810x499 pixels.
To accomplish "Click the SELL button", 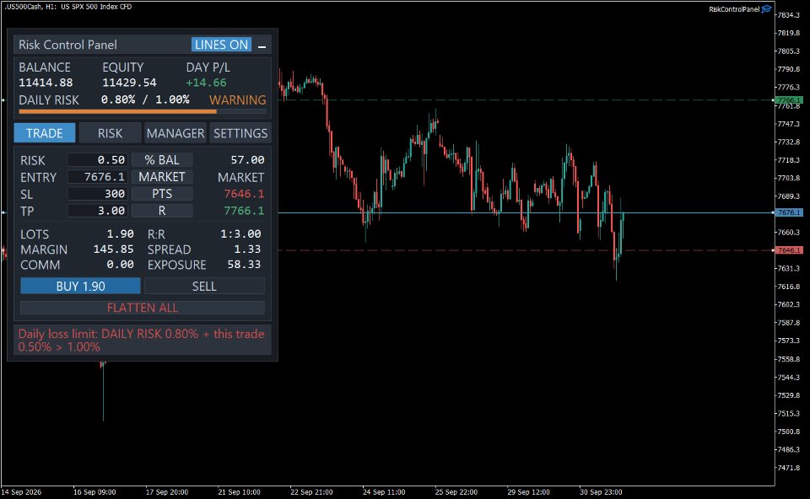I will coord(204,286).
